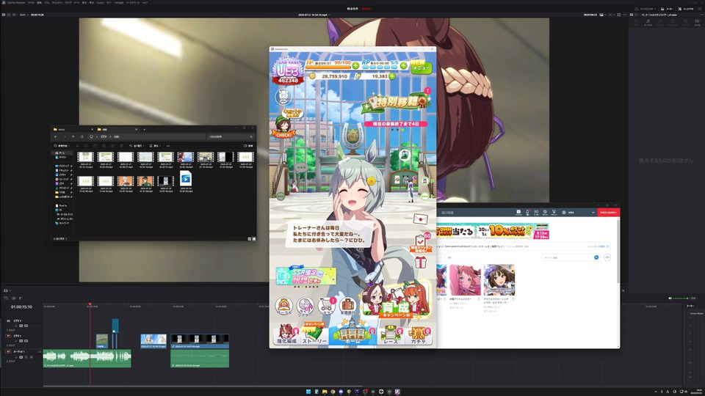705x396 pixels.
Task: Open the account dropdown arrow in DMM Game Player
Action: pyautogui.click(x=593, y=213)
